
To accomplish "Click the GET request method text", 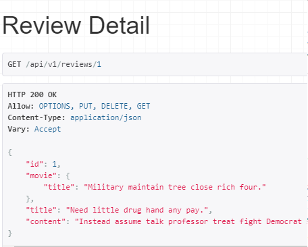I will 14,64.
